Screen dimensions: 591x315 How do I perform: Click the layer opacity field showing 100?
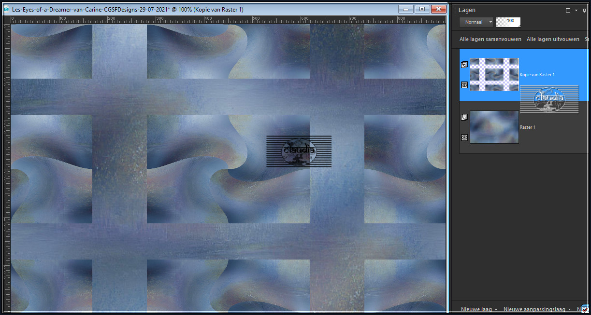coord(508,22)
